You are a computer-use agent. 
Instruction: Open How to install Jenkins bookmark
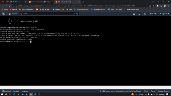click(x=132, y=9)
